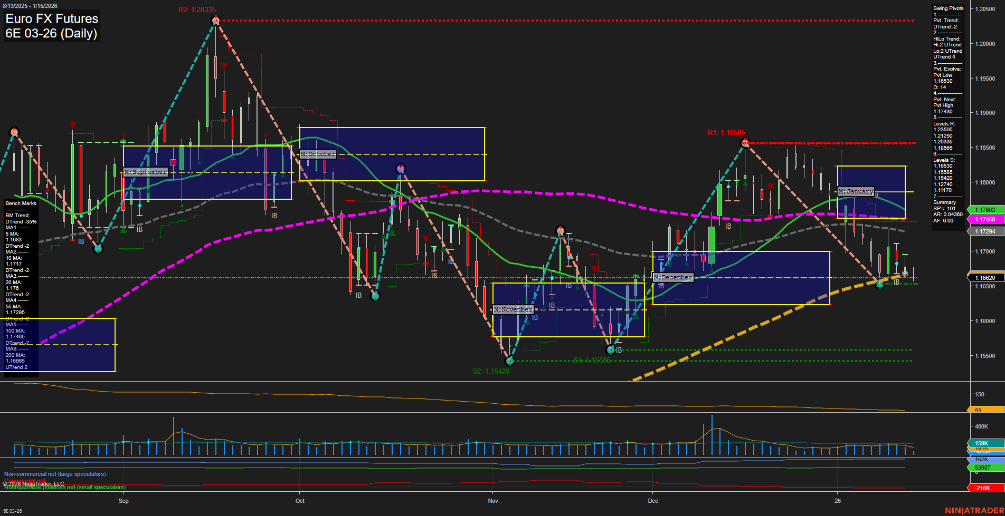
Task: Toggle the Nonreportable positions net legend
Action: pos(64,487)
